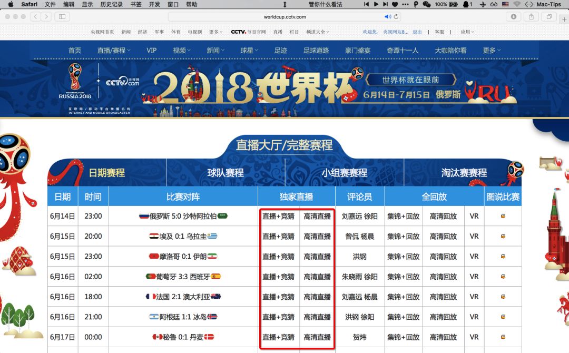Image resolution: width=569 pixels, height=353 pixels.
Task: Click the worldcup.cctv.com address bar
Action: (284, 17)
